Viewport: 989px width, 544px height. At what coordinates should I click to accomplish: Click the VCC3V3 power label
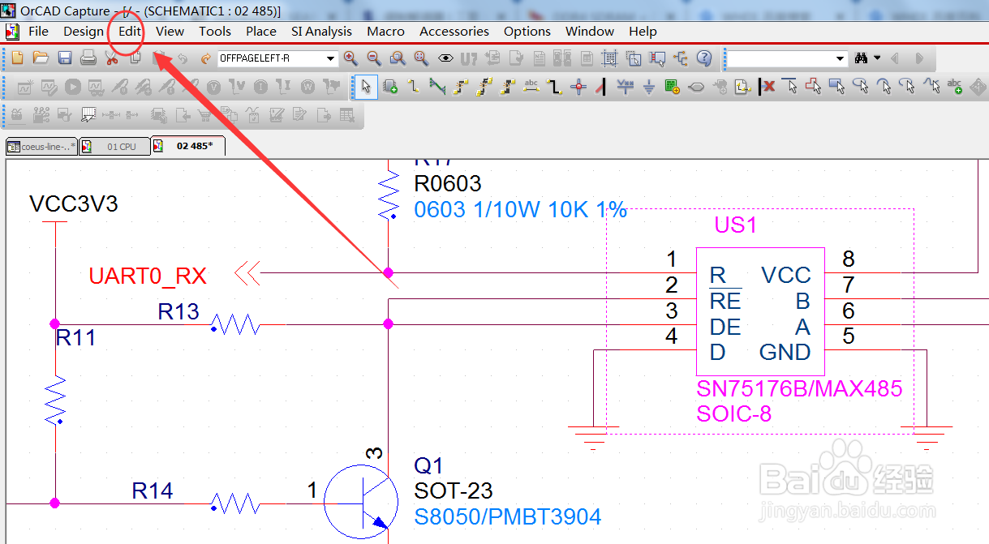click(x=74, y=203)
